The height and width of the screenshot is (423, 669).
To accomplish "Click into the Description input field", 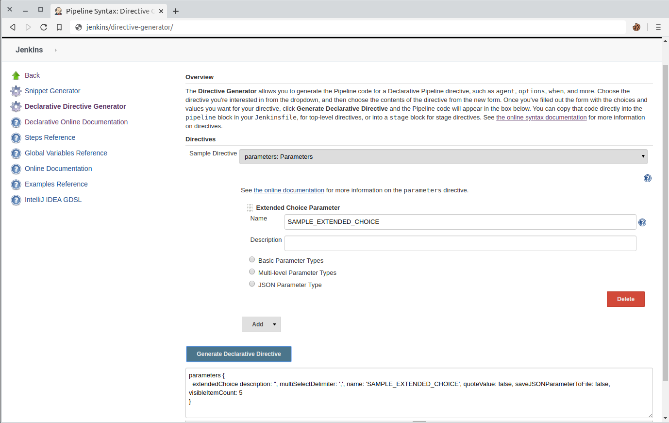I will tap(460, 243).
